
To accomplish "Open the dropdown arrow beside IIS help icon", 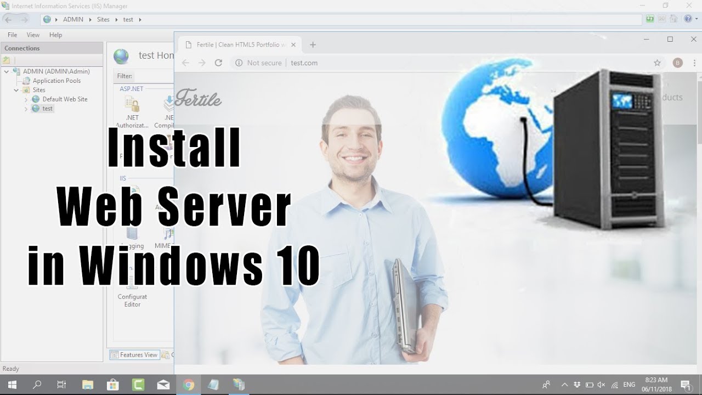I will tap(695, 19).
